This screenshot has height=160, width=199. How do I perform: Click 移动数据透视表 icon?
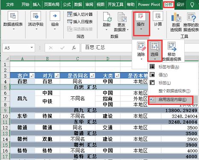(172, 47)
